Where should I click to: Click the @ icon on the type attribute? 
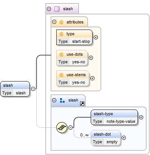(61, 34)
